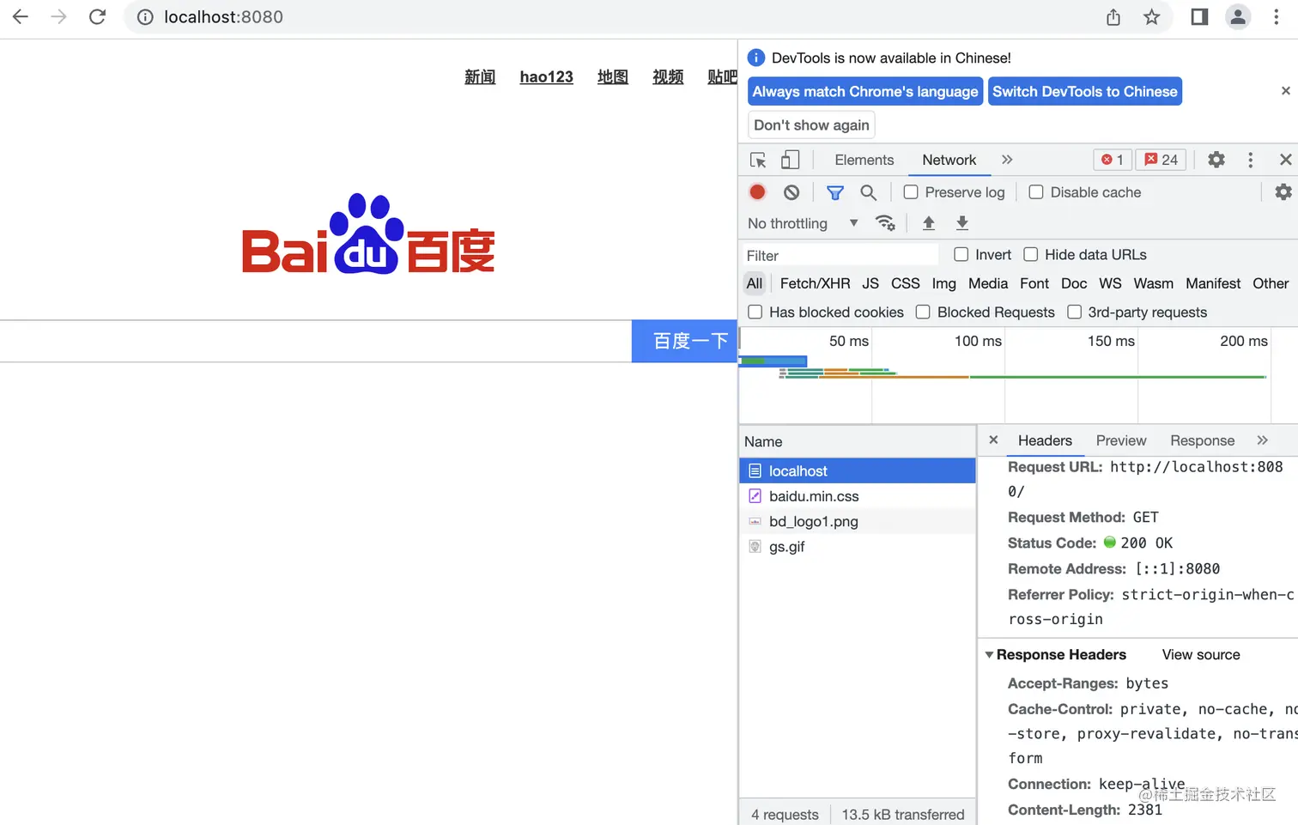The width and height of the screenshot is (1298, 825).
Task: Open the 地图 link
Action: click(x=613, y=76)
